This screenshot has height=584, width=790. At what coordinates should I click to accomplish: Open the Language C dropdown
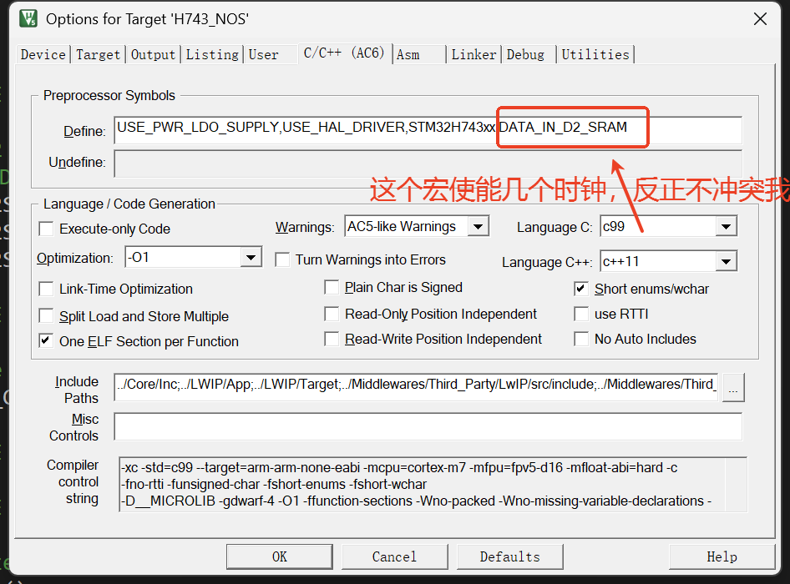726,227
